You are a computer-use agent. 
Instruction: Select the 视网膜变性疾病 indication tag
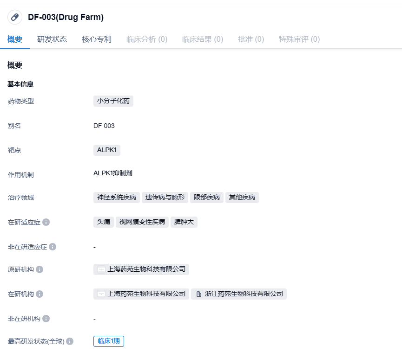[142, 222]
